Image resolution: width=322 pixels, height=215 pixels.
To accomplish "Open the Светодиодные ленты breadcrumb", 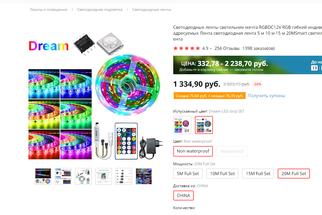I will tap(152, 10).
